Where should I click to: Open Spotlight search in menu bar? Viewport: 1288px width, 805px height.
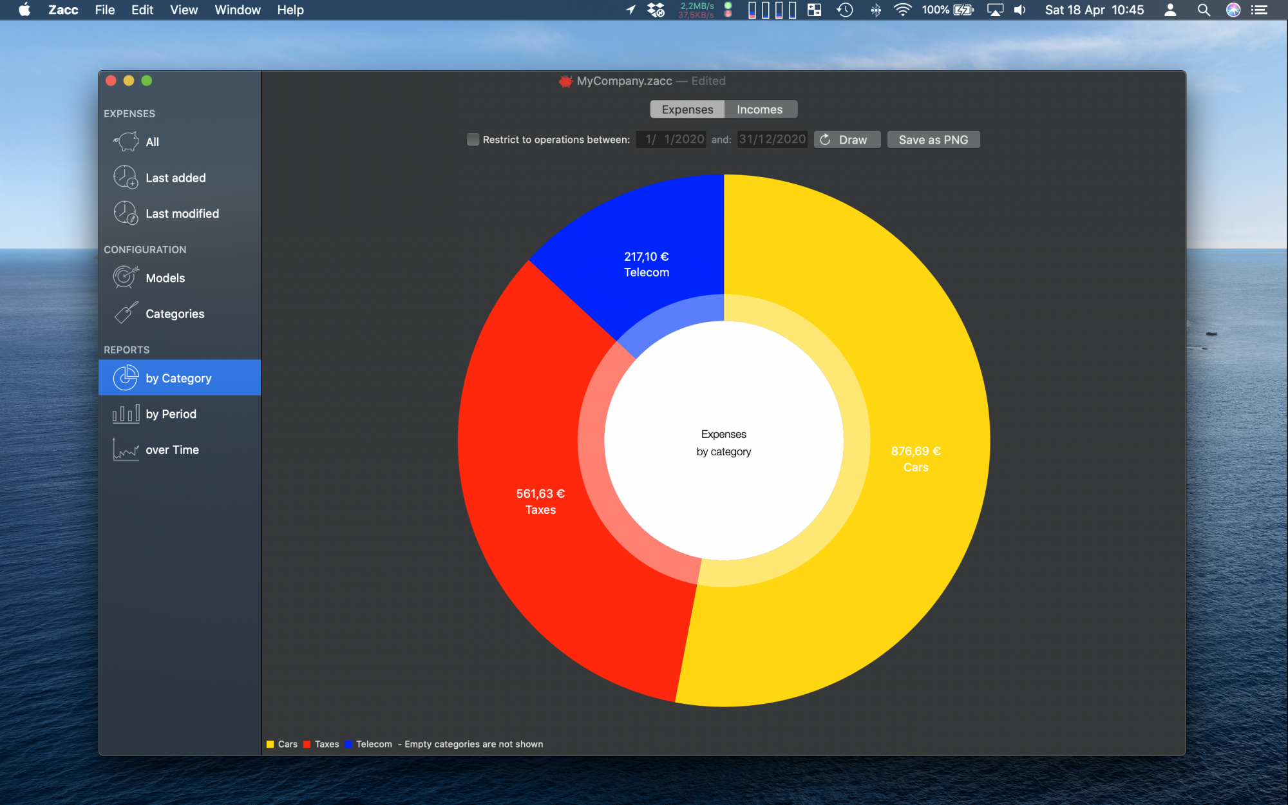click(1203, 10)
